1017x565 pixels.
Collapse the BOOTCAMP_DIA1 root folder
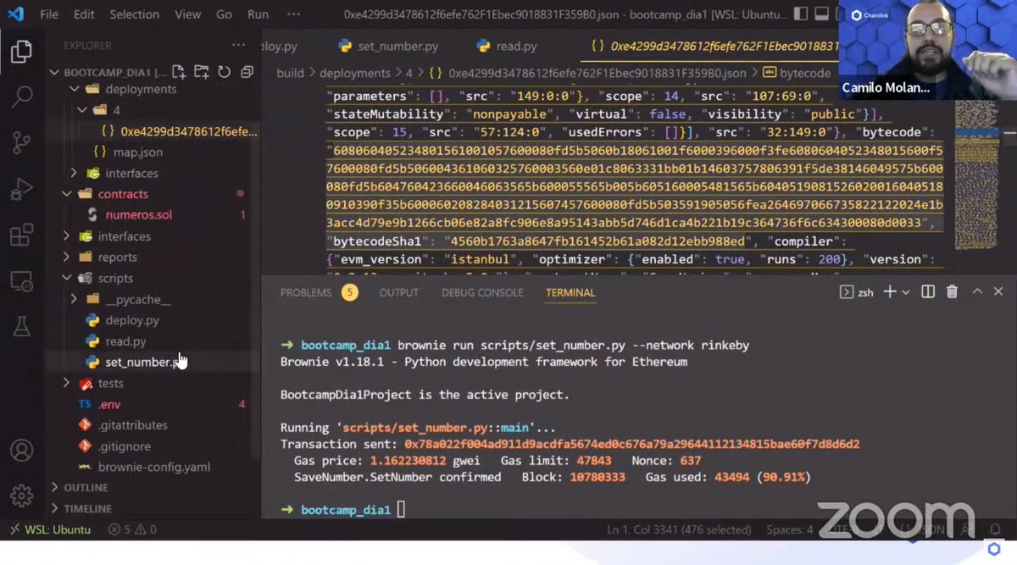[110, 72]
